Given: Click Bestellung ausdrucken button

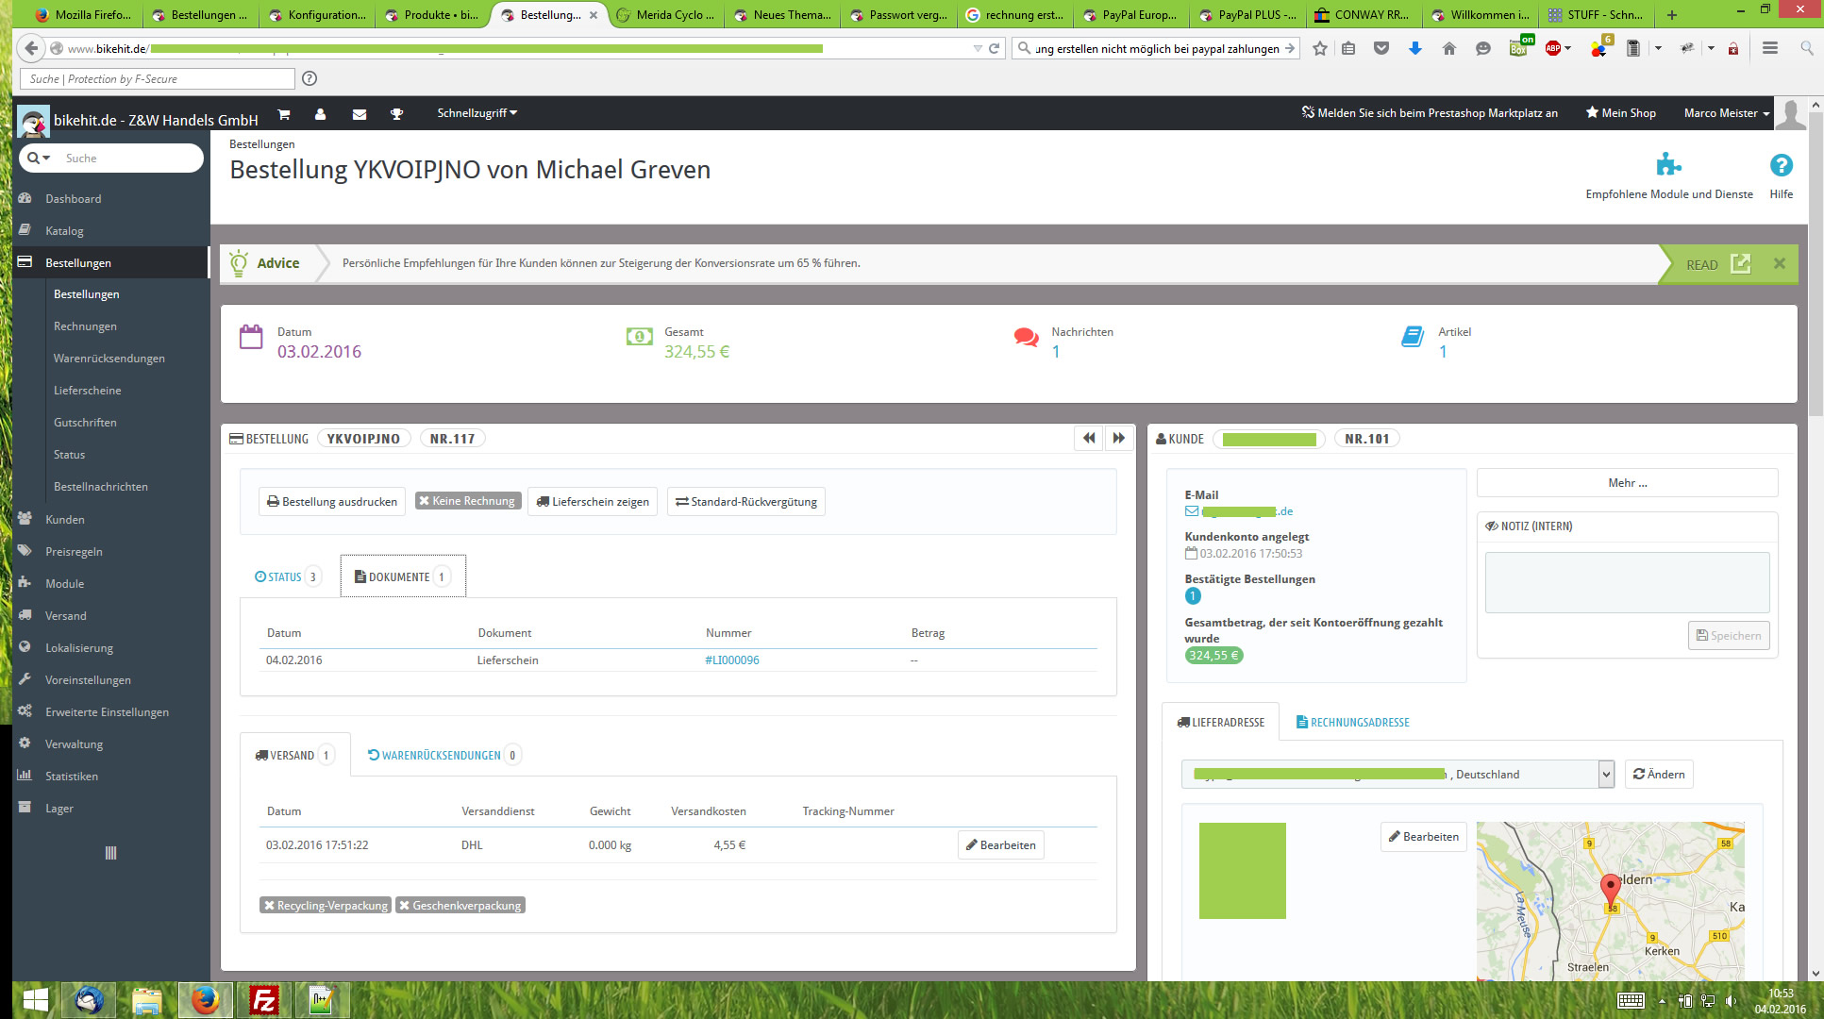Looking at the screenshot, I should (x=332, y=502).
